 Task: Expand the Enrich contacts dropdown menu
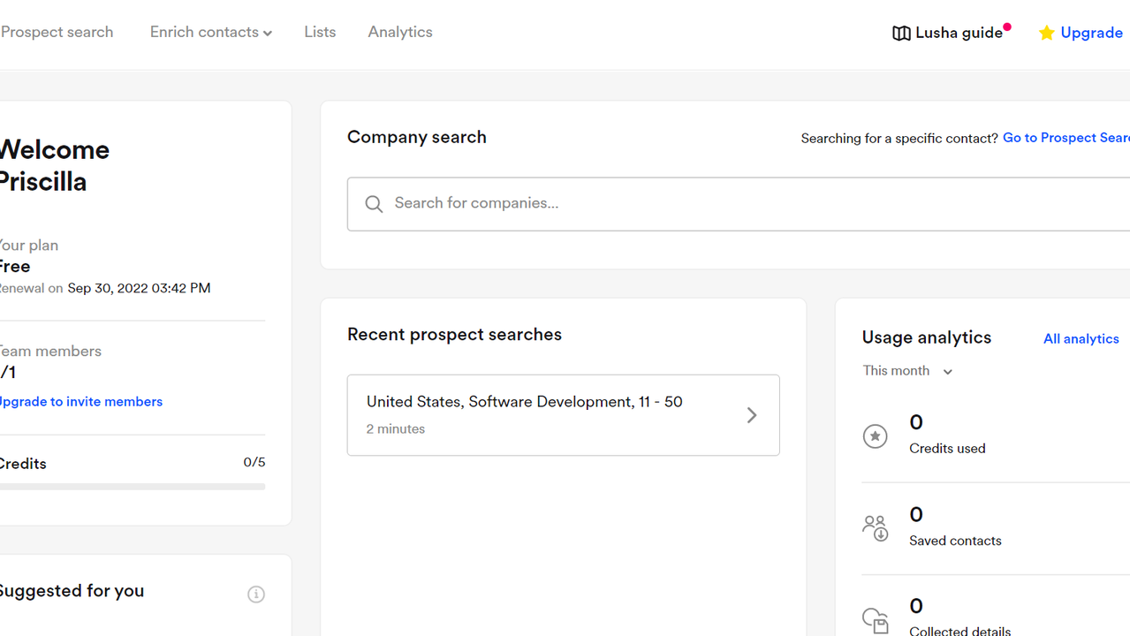(x=211, y=33)
